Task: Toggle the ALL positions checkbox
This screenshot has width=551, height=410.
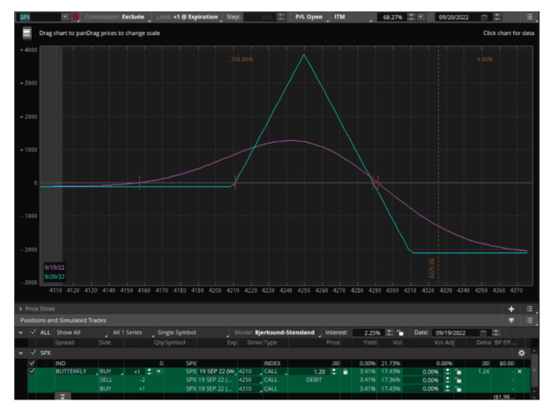Action: coord(33,332)
